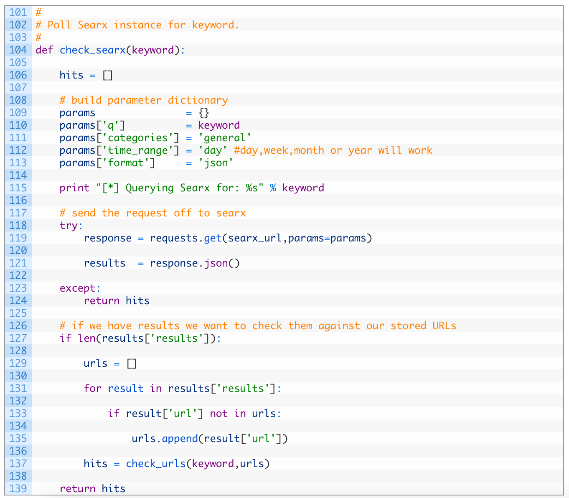Select "if result['url'] not in urls:" line
The width and height of the screenshot is (569, 498).
point(195,414)
